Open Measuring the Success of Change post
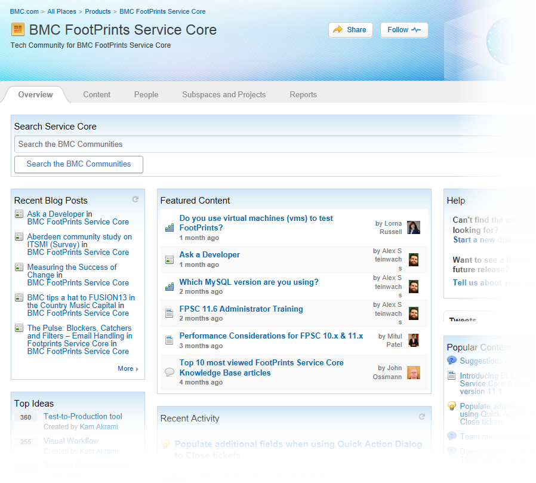The width and height of the screenshot is (536, 483). point(72,271)
